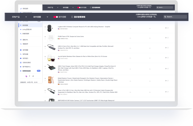Screen dimensions: 193x126
Task: Click the wine glasses product thumbnail
Action: (51, 58)
